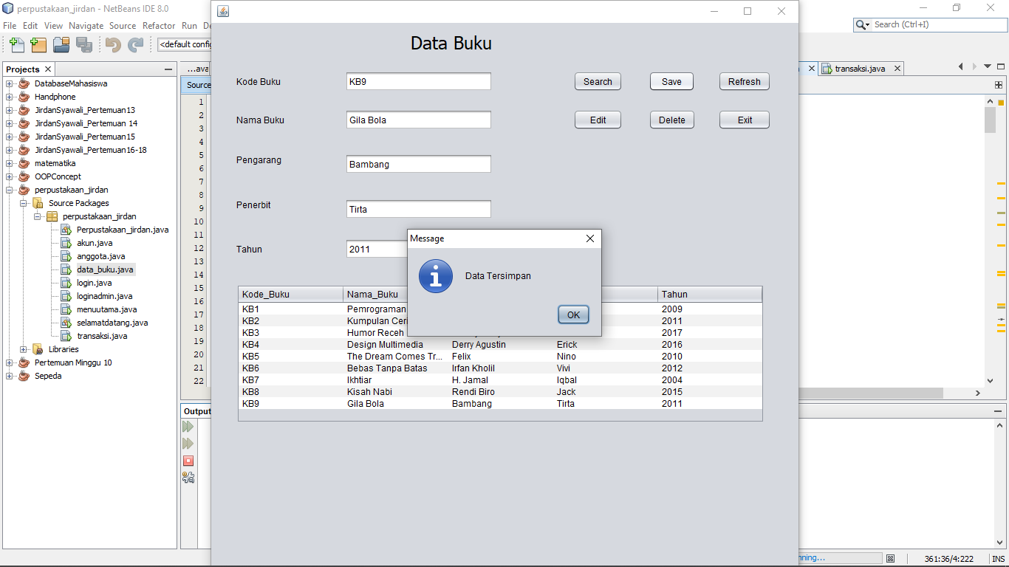Collapse the Source Packages node

point(23,203)
